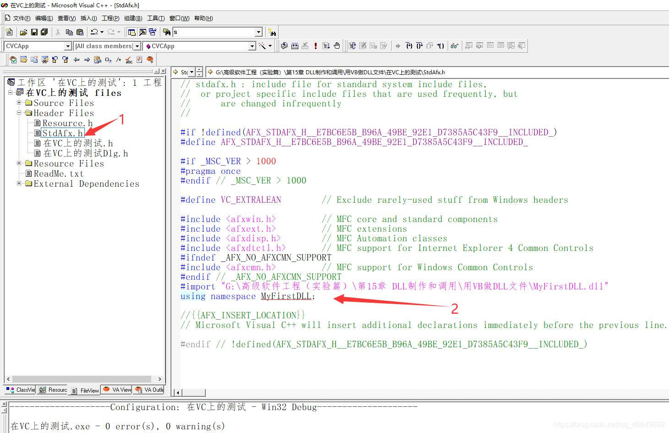Open the All class members filter dropdown

coord(137,46)
